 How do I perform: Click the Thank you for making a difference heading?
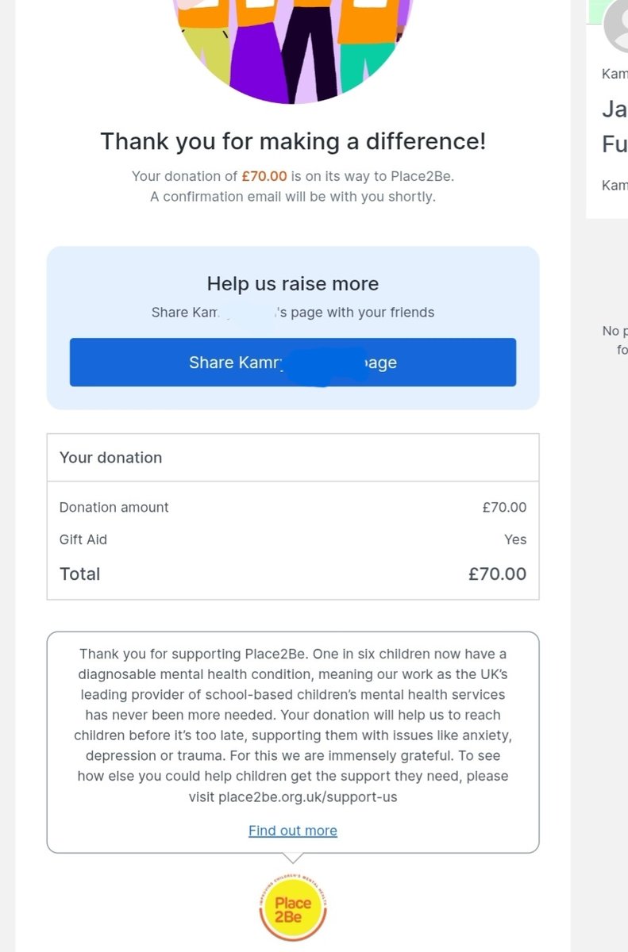(293, 142)
